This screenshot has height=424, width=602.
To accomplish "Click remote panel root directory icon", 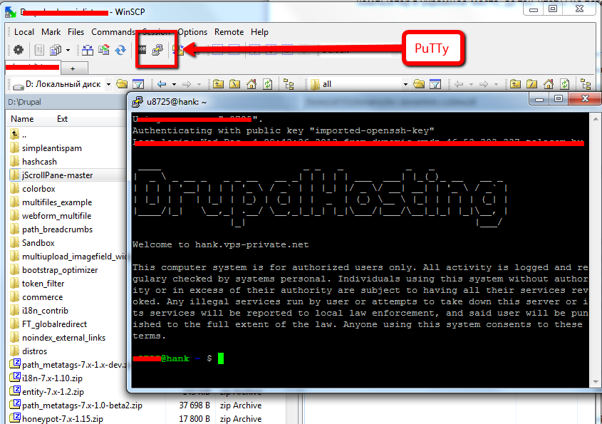I will pos(531,84).
